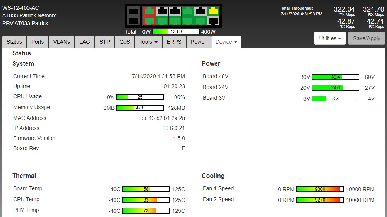Select the black port beneath the yellow port

tap(213, 21)
